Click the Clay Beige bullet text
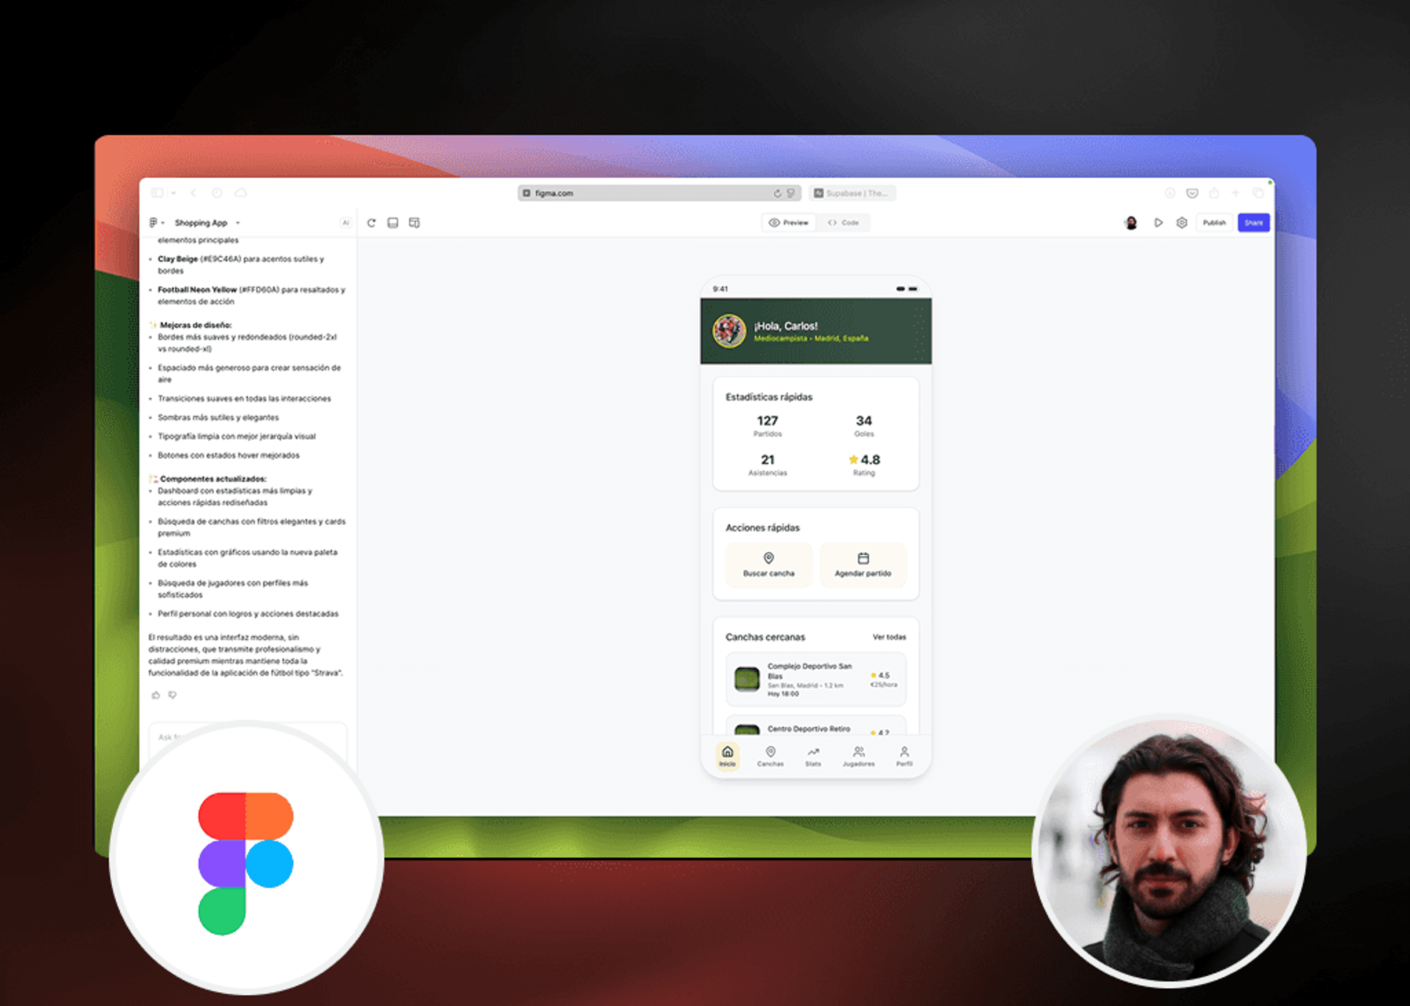The height and width of the screenshot is (1006, 1410). click(241, 265)
